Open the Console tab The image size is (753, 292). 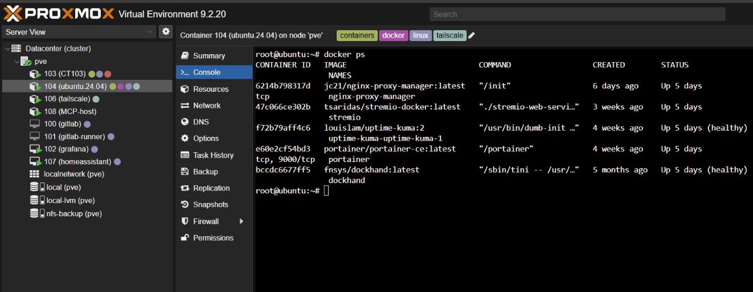pos(215,72)
